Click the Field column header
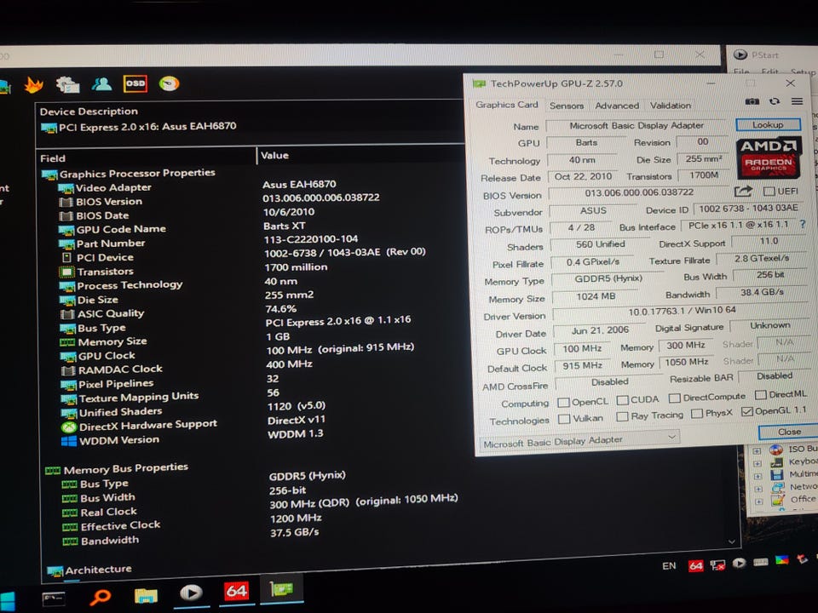The height and width of the screenshot is (613, 818). click(53, 158)
